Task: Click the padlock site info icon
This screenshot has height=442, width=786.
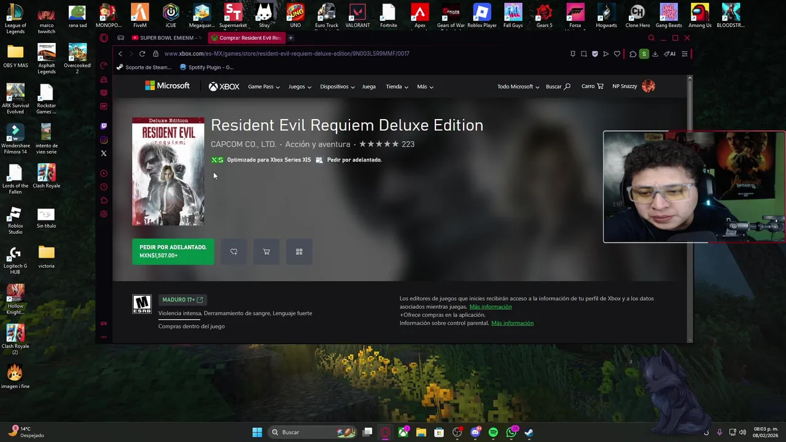Action: [x=155, y=54]
